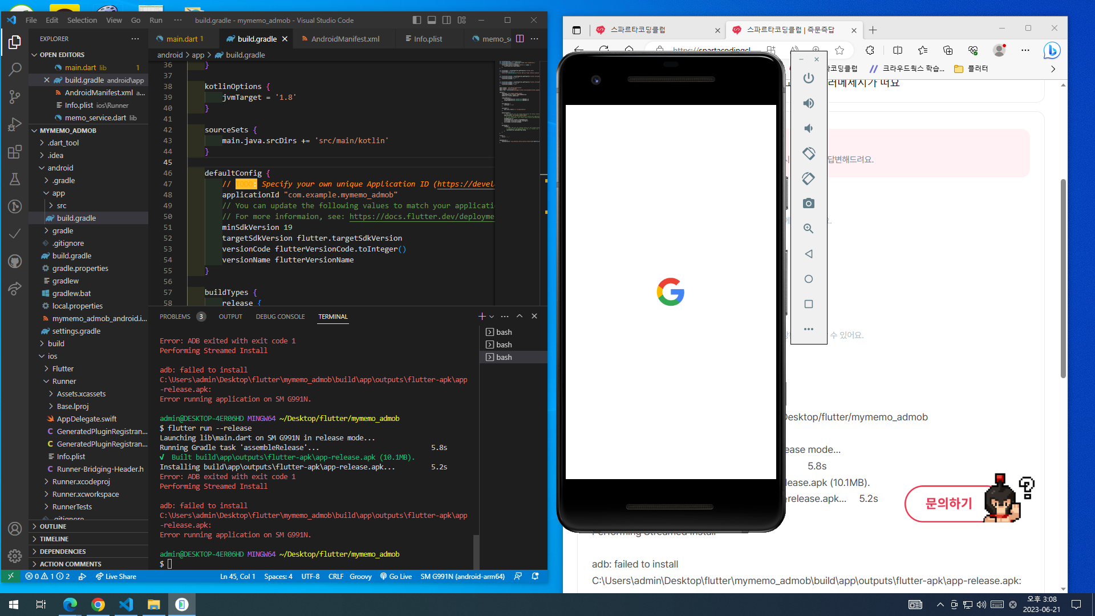Open the Source Control view

pyautogui.click(x=15, y=97)
